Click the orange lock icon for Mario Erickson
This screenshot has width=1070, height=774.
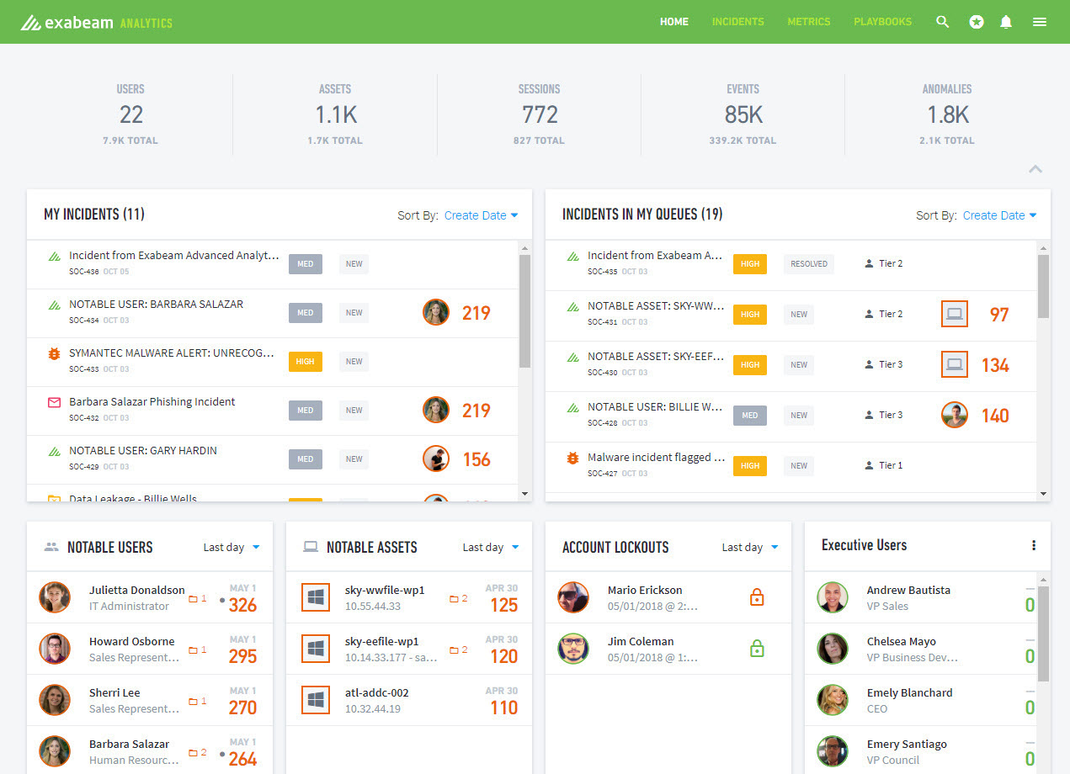(757, 597)
